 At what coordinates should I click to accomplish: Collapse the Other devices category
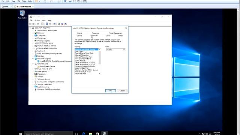pyautogui.click(x=33, y=64)
